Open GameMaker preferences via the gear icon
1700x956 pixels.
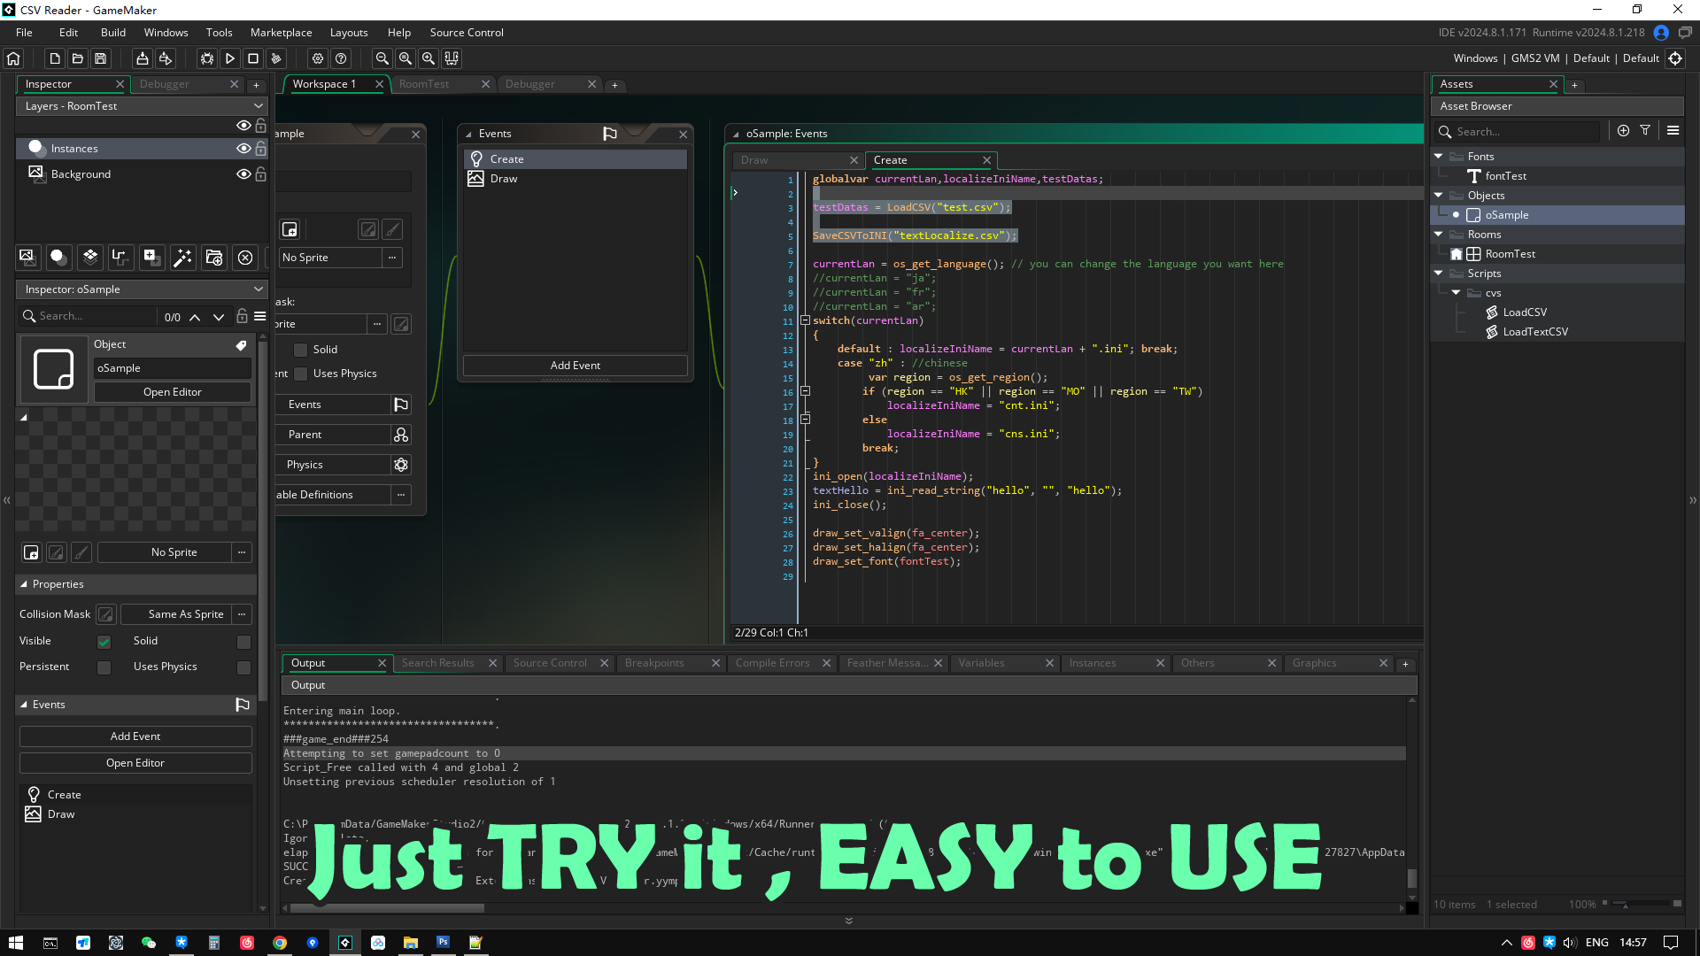coord(318,58)
